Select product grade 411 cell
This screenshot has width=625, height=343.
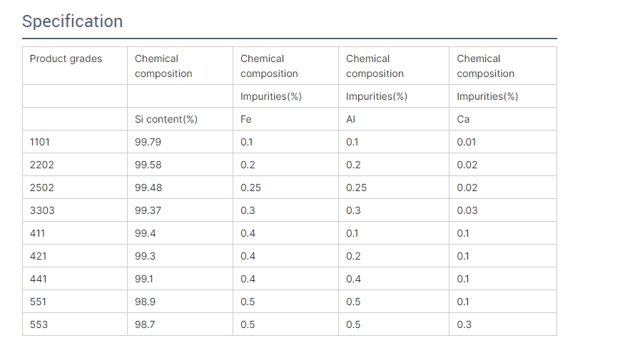point(37,233)
